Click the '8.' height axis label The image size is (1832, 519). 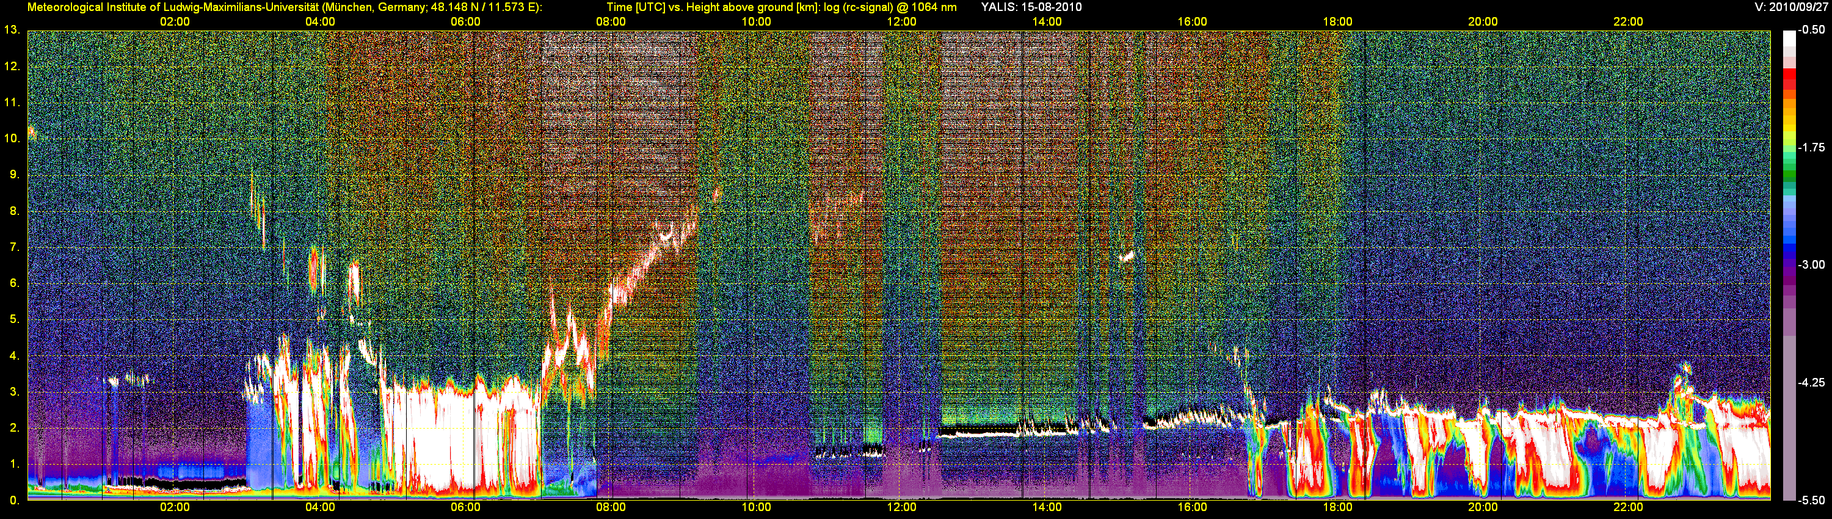point(13,211)
